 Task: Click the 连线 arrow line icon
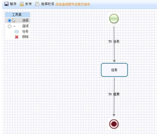(x=14, y=26)
